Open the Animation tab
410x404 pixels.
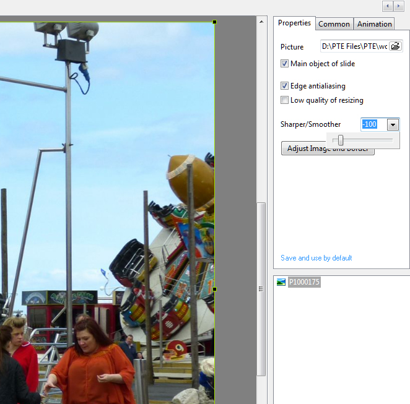click(x=374, y=24)
